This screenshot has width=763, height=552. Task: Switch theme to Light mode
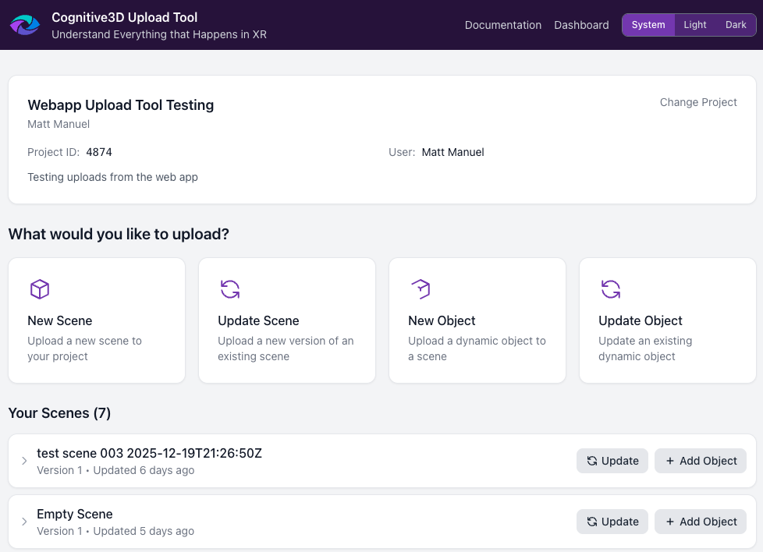(694, 24)
